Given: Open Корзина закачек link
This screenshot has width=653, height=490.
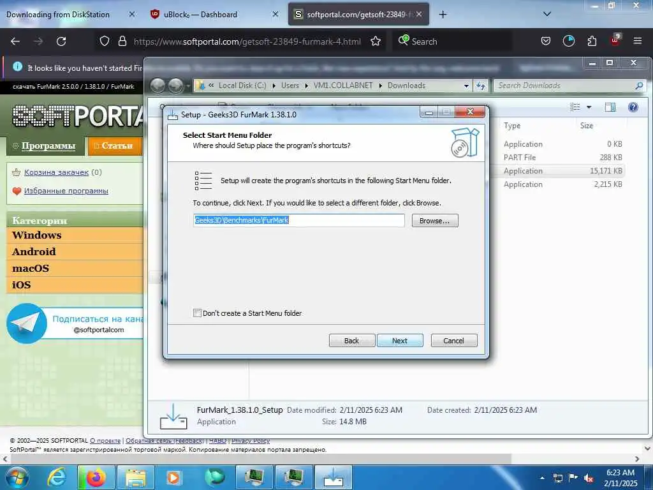Looking at the screenshot, I should [56, 172].
